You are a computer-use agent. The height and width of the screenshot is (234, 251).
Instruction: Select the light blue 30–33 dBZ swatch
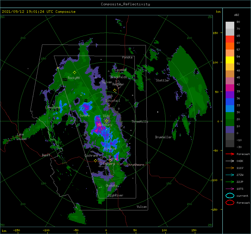point(230,109)
